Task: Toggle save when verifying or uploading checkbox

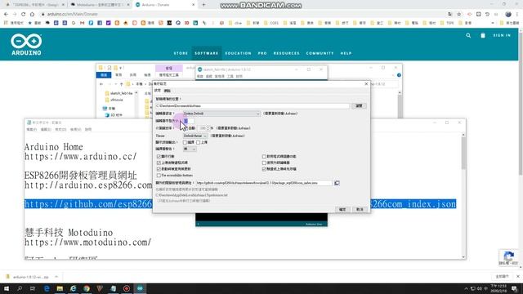Action: 264,169
